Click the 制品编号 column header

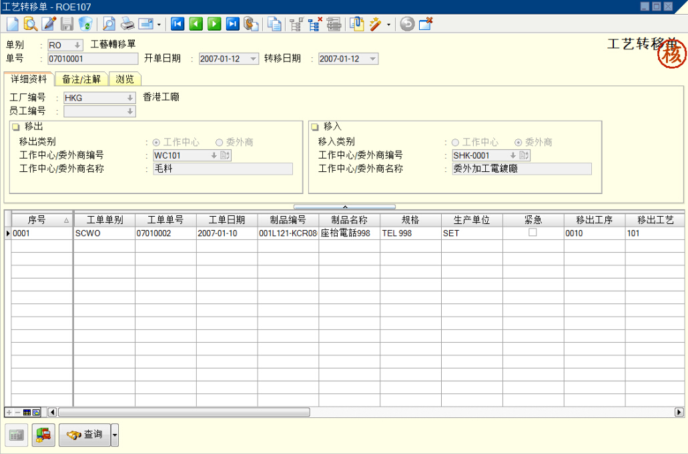[288, 220]
